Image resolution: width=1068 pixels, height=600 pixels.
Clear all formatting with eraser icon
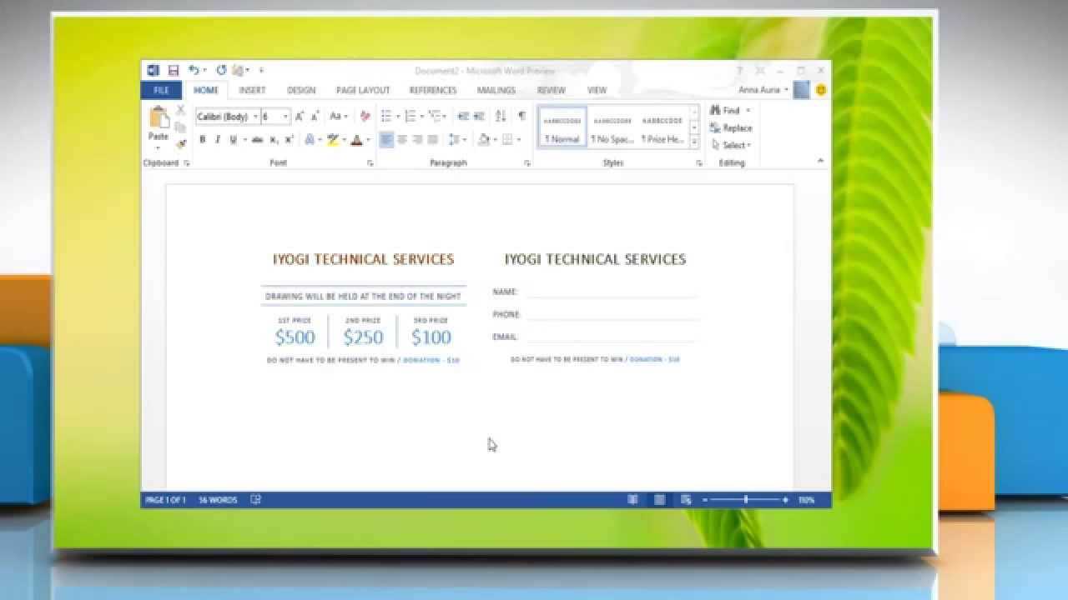click(x=365, y=117)
